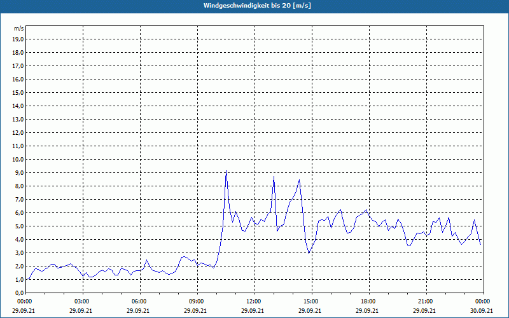The height and width of the screenshot is (318, 509).
Task: Click the '10,0' y-axis label
Action: pyautogui.click(x=18, y=160)
